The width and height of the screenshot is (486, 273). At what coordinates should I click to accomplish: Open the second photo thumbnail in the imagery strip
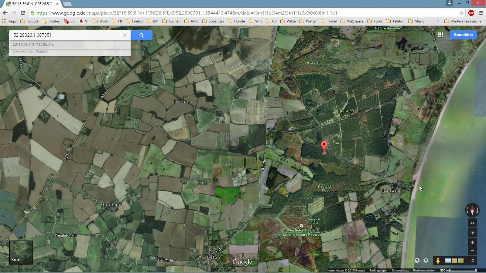point(454,261)
